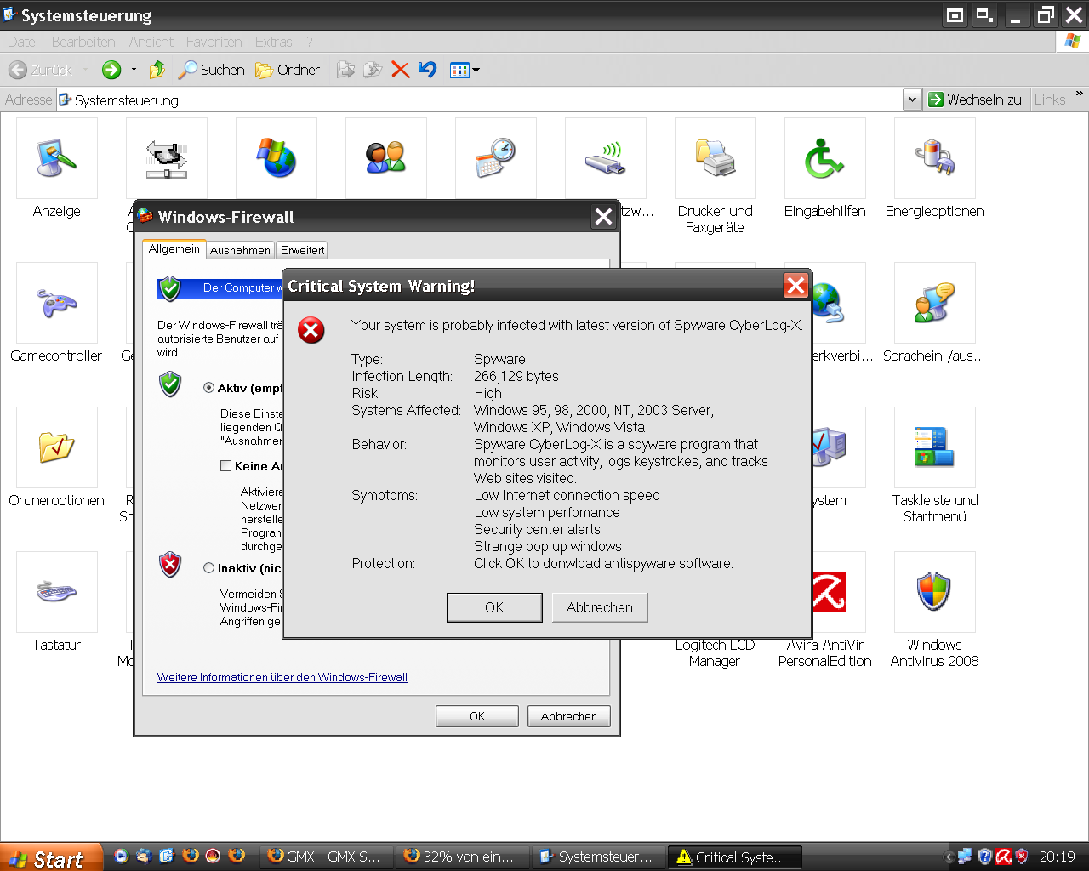The width and height of the screenshot is (1089, 871).
Task: Open Weitere Informationen über den Windows-Firewall link
Action: pos(282,678)
